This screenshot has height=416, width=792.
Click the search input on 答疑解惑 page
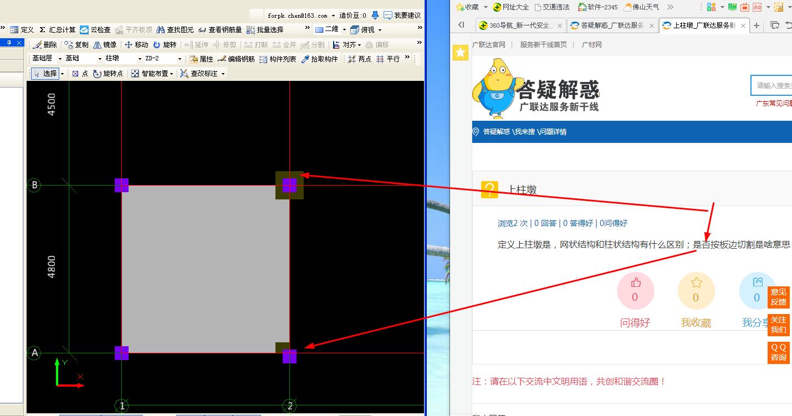(x=771, y=85)
